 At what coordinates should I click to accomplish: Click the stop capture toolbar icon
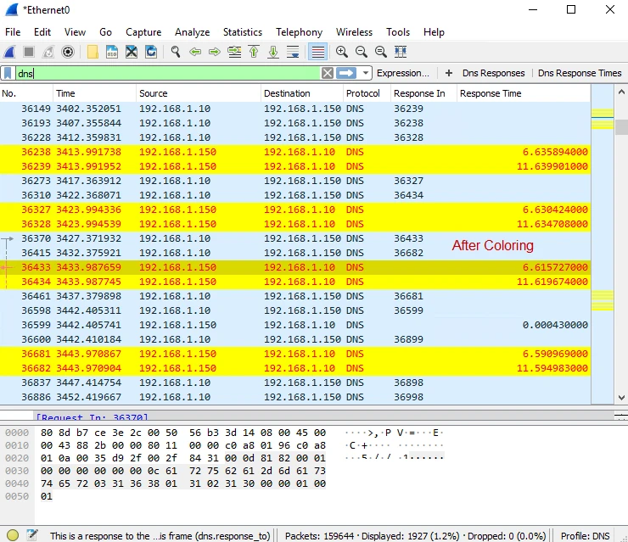pyautogui.click(x=29, y=52)
